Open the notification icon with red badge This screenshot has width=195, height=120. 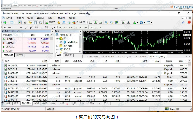click(x=189, y=22)
